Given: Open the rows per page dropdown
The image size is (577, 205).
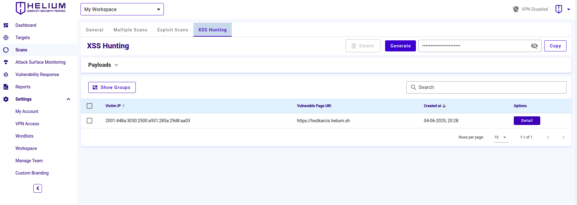Looking at the screenshot, I should [x=501, y=137].
